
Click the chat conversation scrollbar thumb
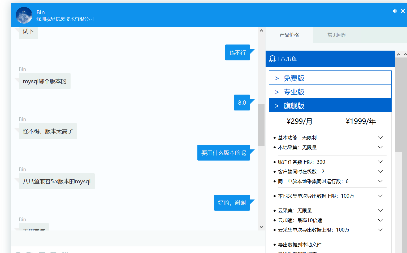pyautogui.click(x=261, y=125)
